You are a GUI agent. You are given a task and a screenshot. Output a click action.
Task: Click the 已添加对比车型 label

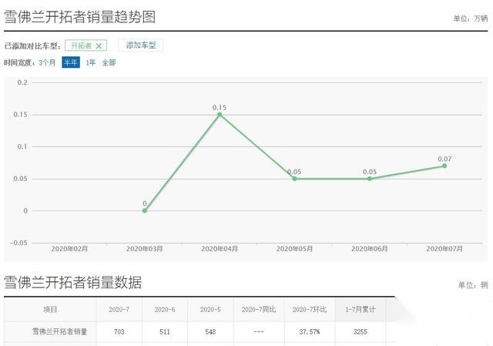click(32, 46)
